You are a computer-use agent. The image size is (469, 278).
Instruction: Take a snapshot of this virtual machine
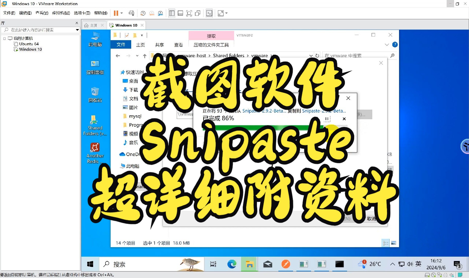point(143,13)
